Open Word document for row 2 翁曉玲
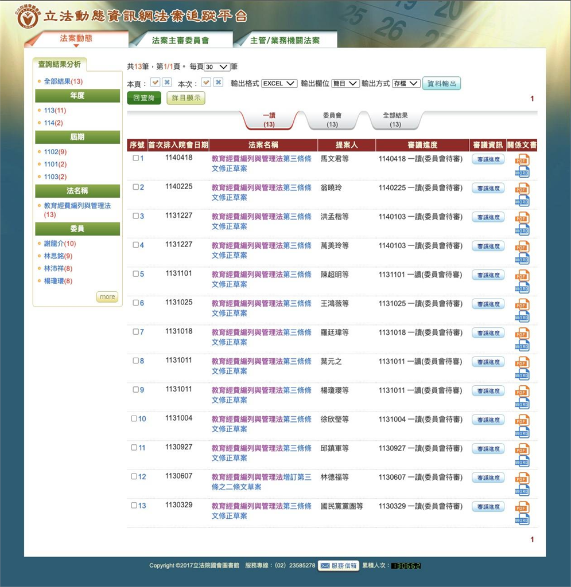The width and height of the screenshot is (571, 587). [522, 201]
